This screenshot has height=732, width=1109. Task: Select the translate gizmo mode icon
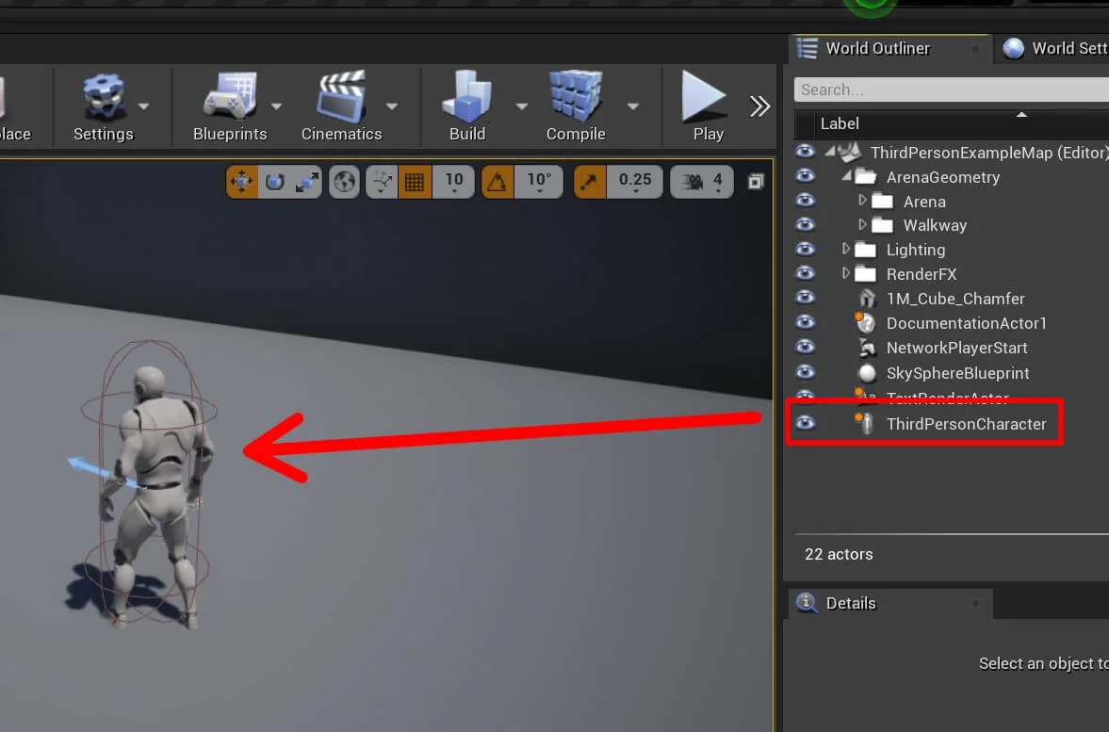pyautogui.click(x=243, y=181)
